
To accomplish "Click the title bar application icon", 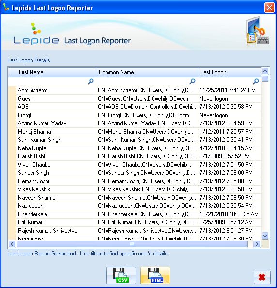I will (x=6, y=7).
